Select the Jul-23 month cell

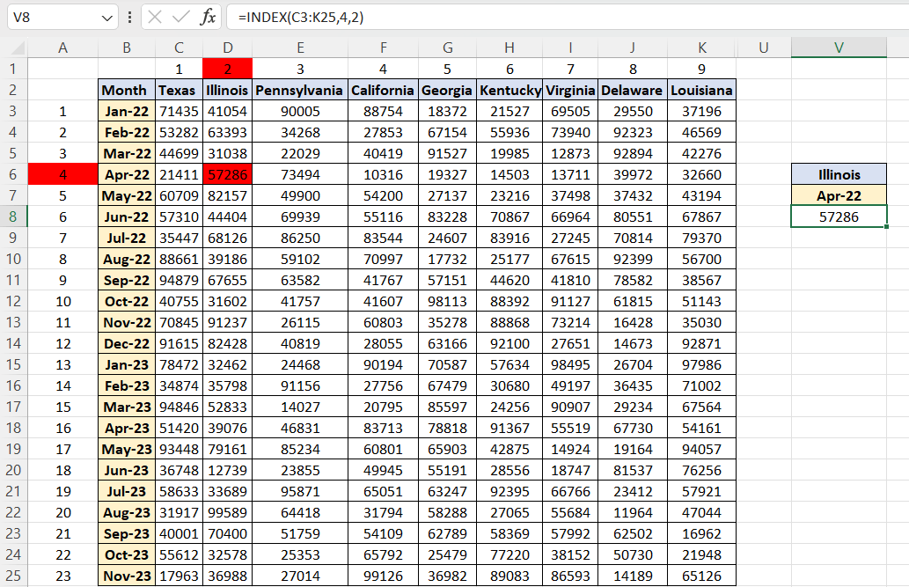click(x=127, y=491)
